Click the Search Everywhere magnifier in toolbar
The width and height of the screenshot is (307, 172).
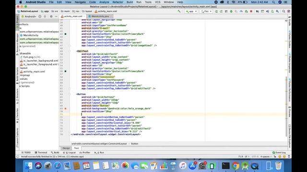click(283, 11)
